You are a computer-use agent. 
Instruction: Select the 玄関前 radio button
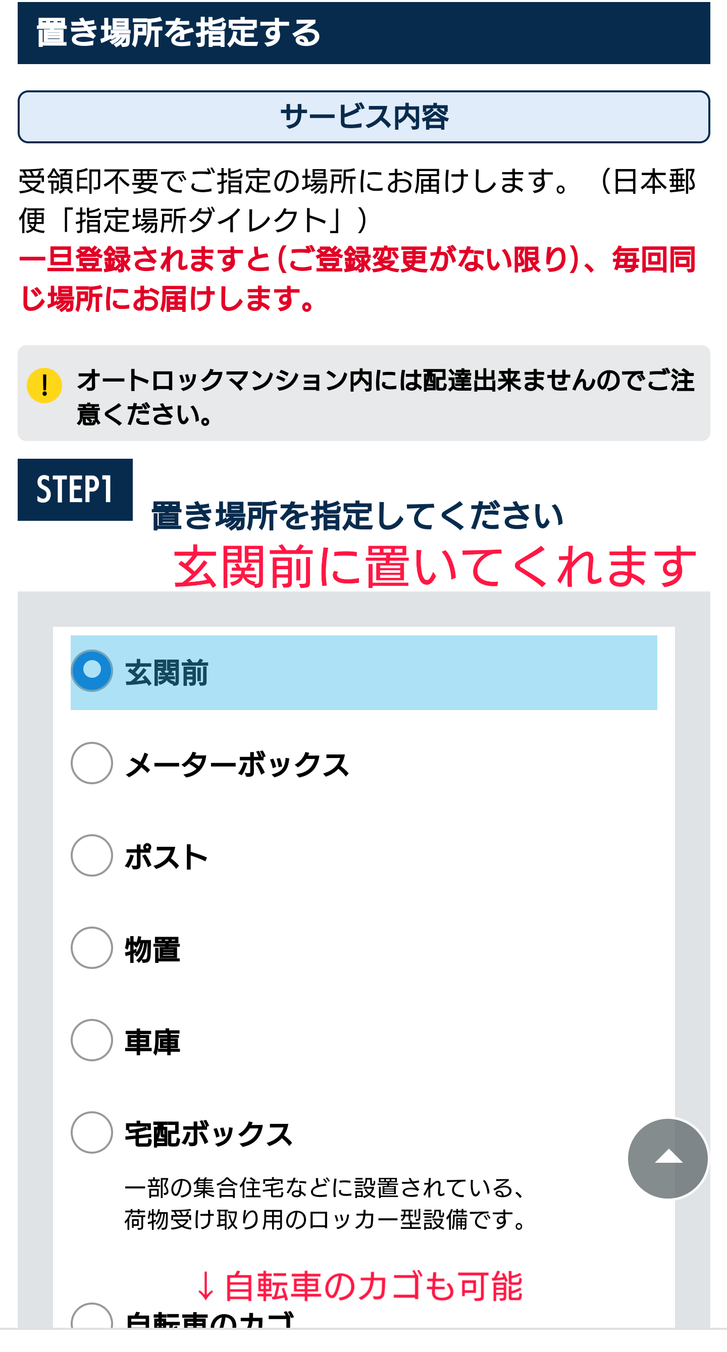(92, 671)
